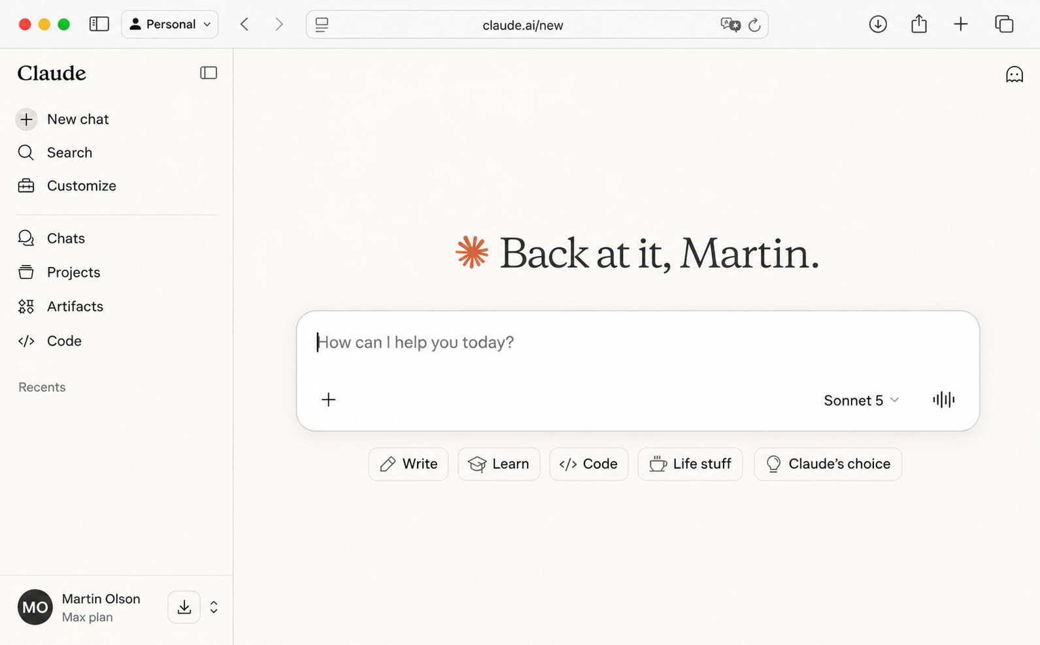This screenshot has height=645, width=1040.
Task: Click the MO profile avatar
Action: click(35, 607)
